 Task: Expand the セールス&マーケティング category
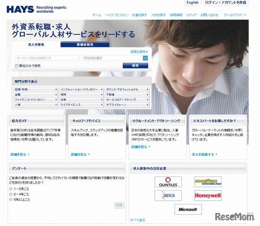pyautogui.click(x=127, y=100)
